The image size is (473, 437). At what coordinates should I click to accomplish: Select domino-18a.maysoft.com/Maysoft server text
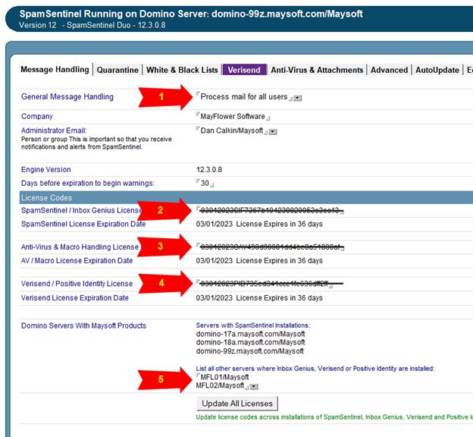click(250, 342)
